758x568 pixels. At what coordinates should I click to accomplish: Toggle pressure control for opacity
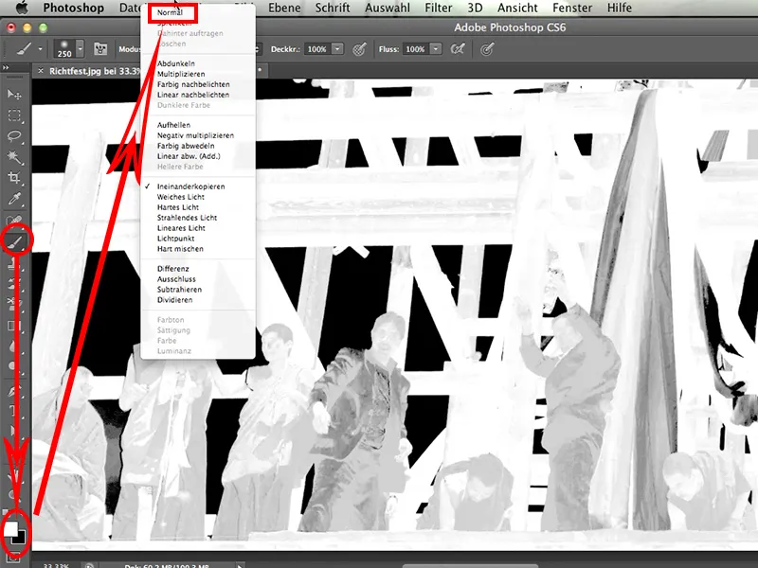359,49
